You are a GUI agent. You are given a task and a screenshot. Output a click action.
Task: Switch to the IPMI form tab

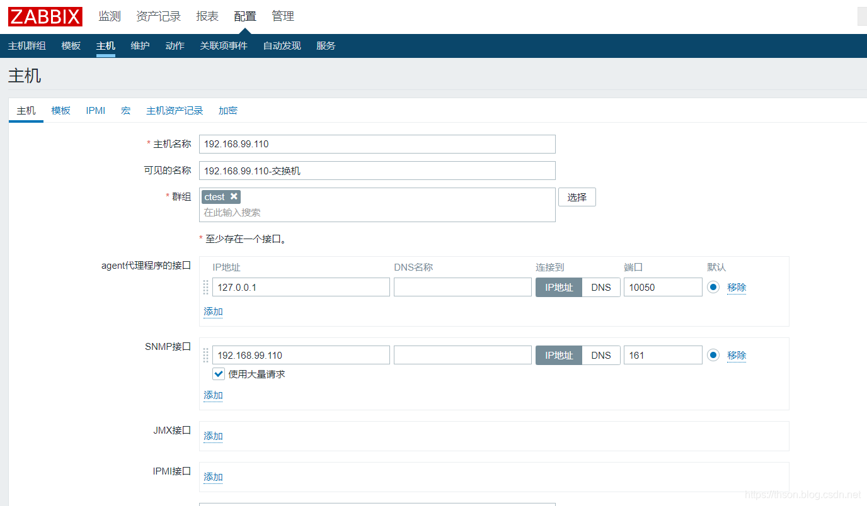[96, 111]
